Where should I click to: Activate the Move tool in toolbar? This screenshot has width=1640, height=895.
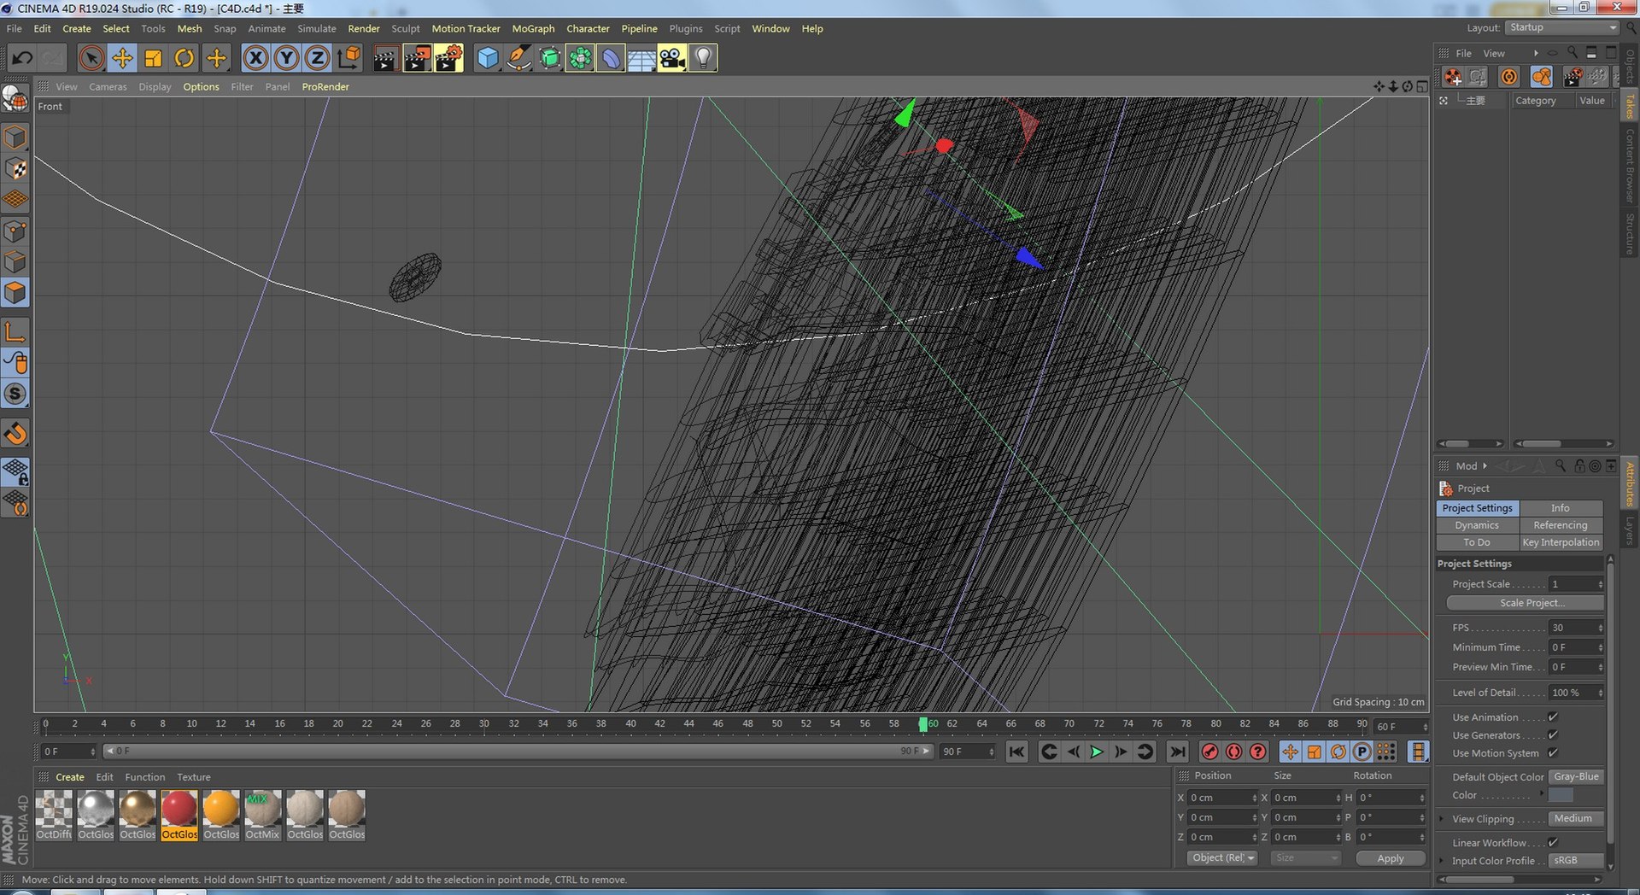tap(122, 58)
